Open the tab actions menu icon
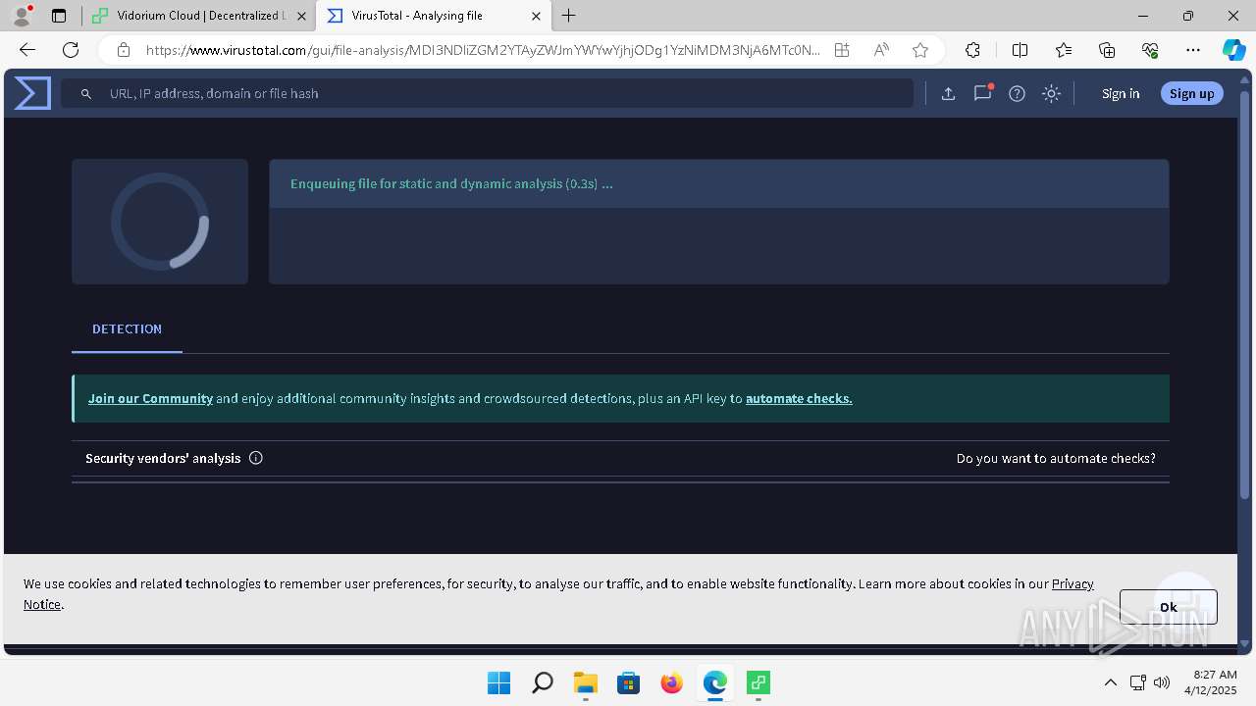The image size is (1256, 706). click(59, 16)
